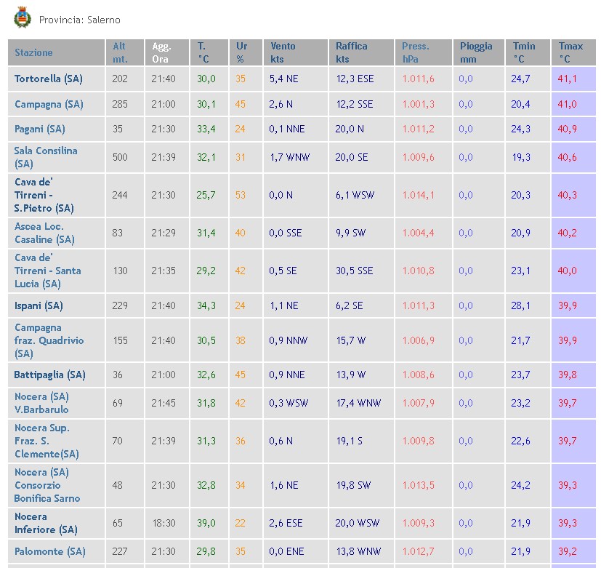Open Nocera Consorzio Bonifica Sarno station

point(47,485)
